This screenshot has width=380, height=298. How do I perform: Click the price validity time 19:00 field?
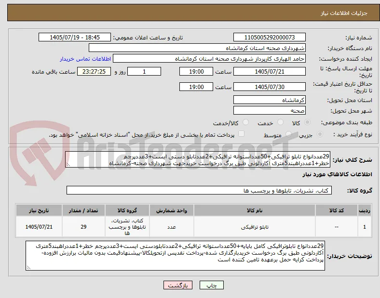click(196, 87)
